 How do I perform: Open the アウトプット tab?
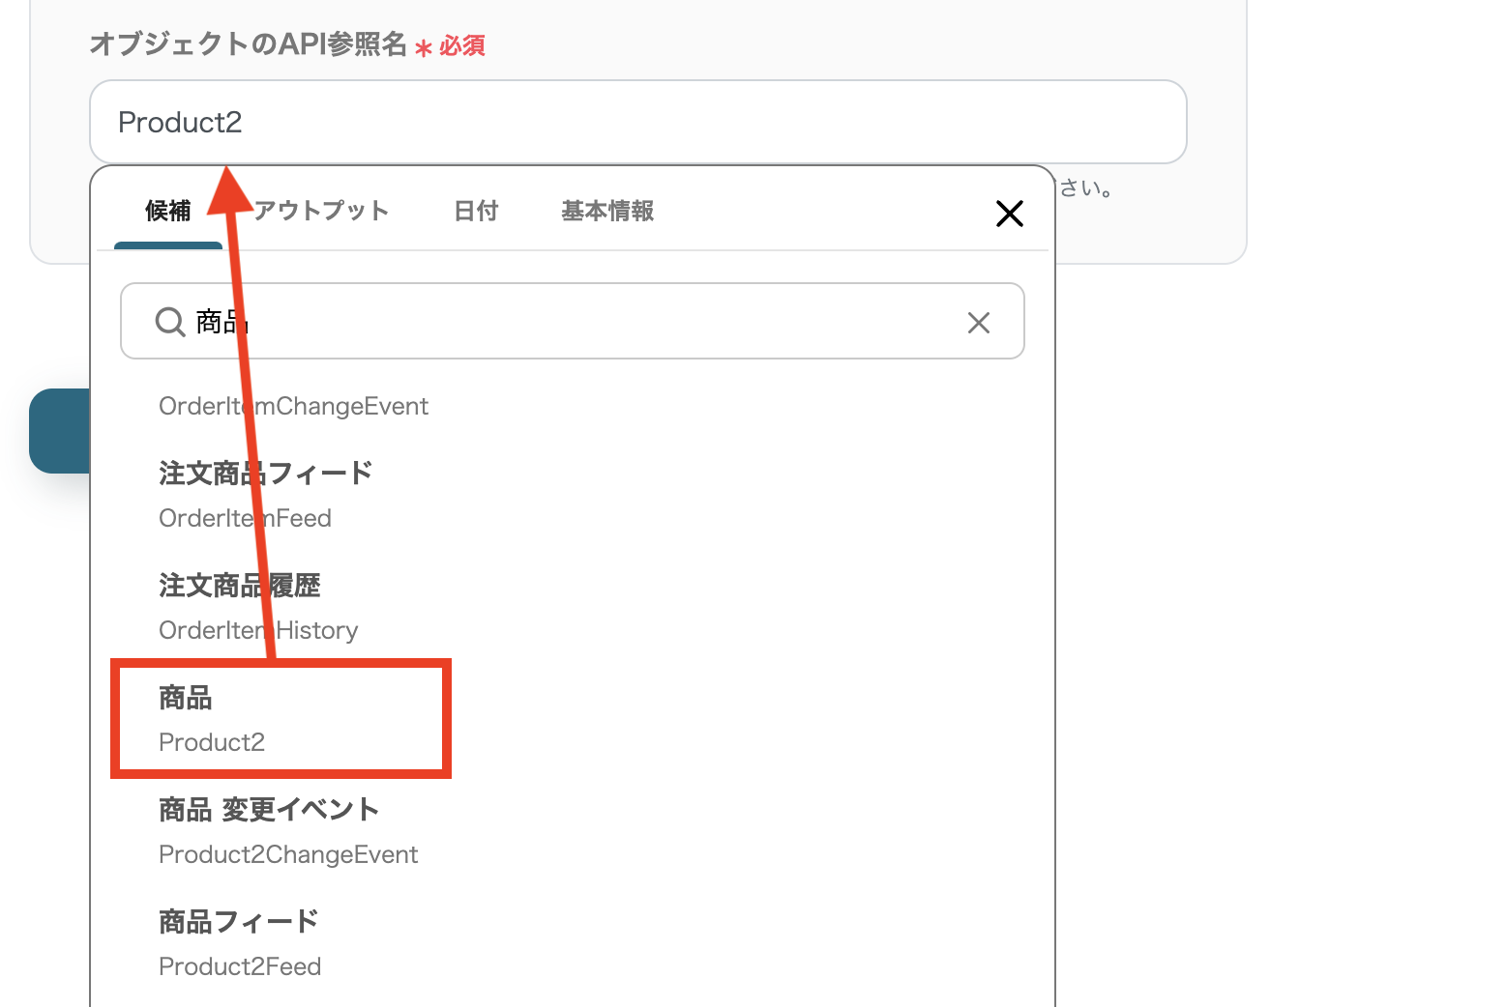tap(321, 212)
